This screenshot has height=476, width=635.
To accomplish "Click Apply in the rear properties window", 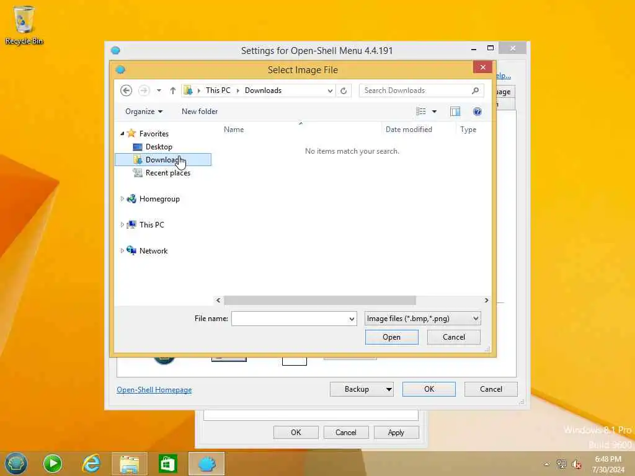I will click(396, 433).
